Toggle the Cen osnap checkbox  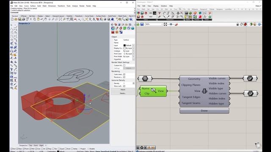36,149
